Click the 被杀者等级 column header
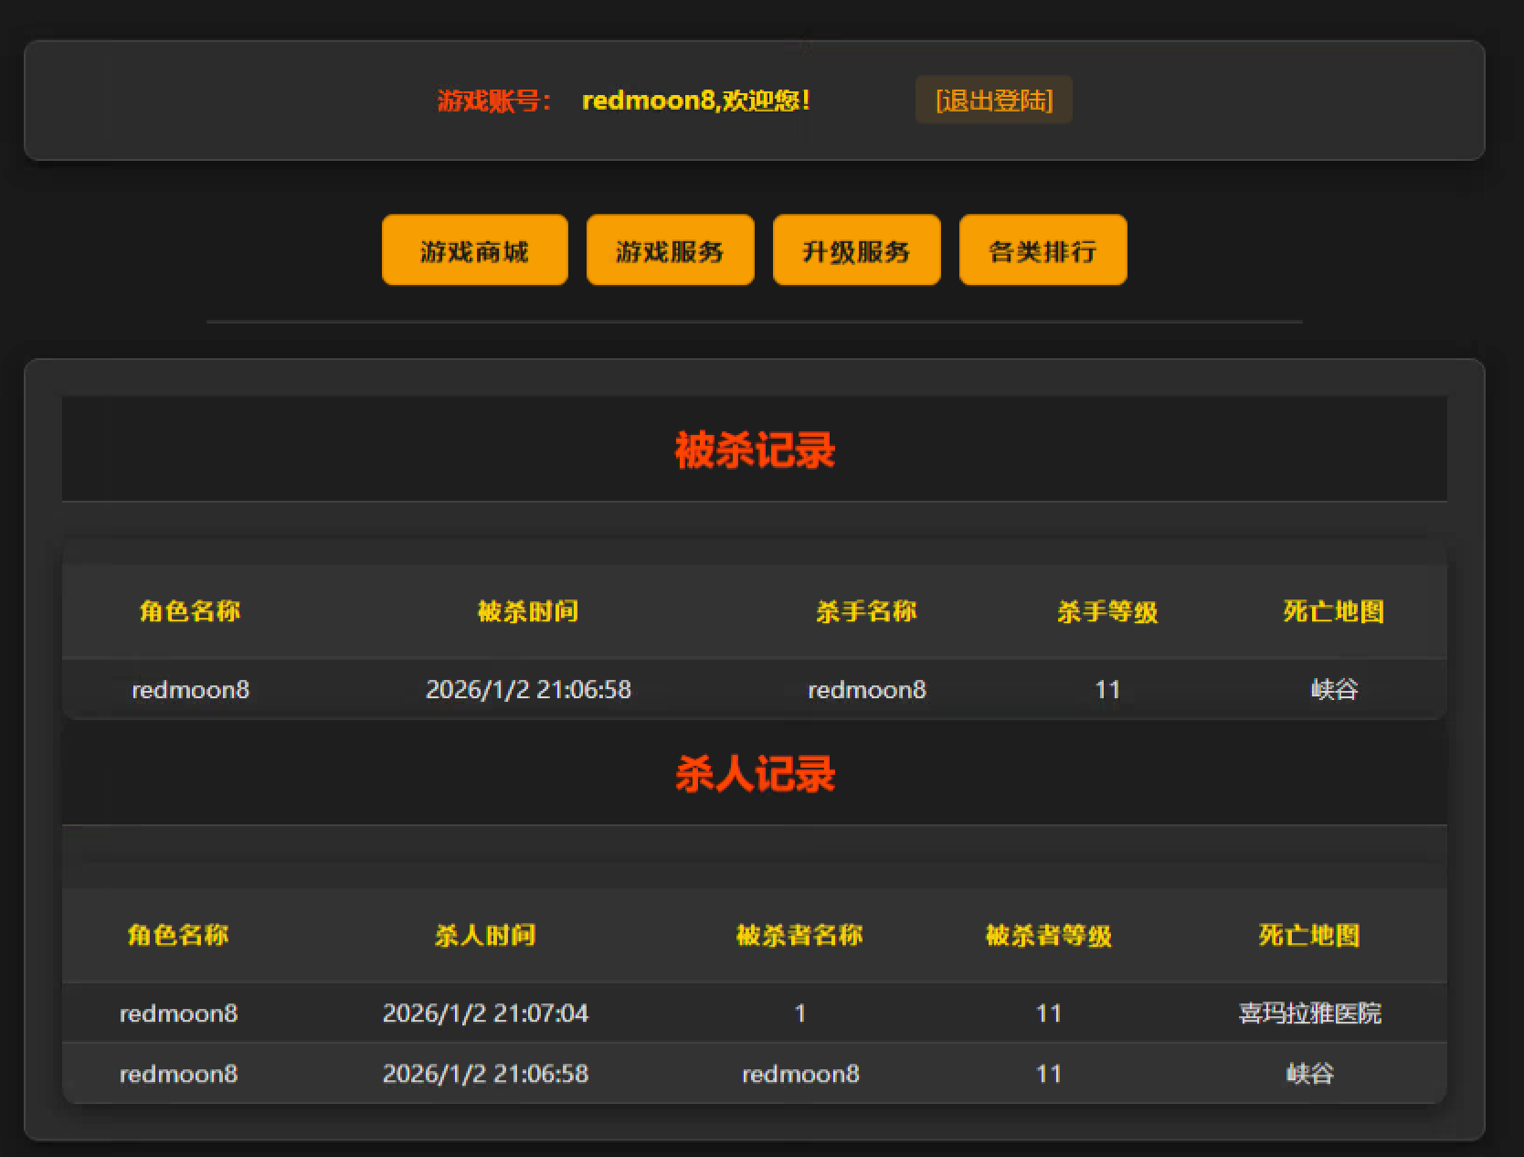The image size is (1524, 1157). 1048,935
